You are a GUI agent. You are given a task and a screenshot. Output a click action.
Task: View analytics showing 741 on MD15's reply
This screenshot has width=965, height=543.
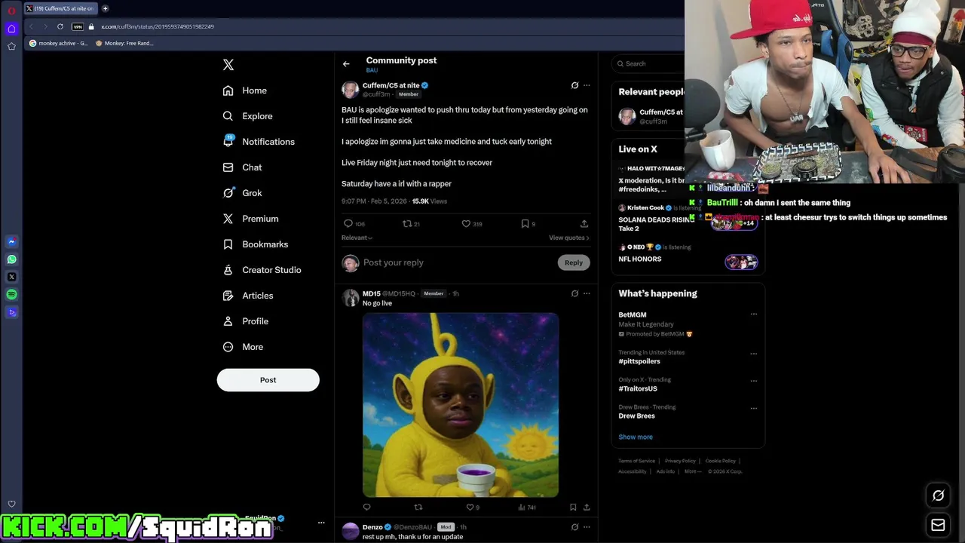tap(527, 508)
